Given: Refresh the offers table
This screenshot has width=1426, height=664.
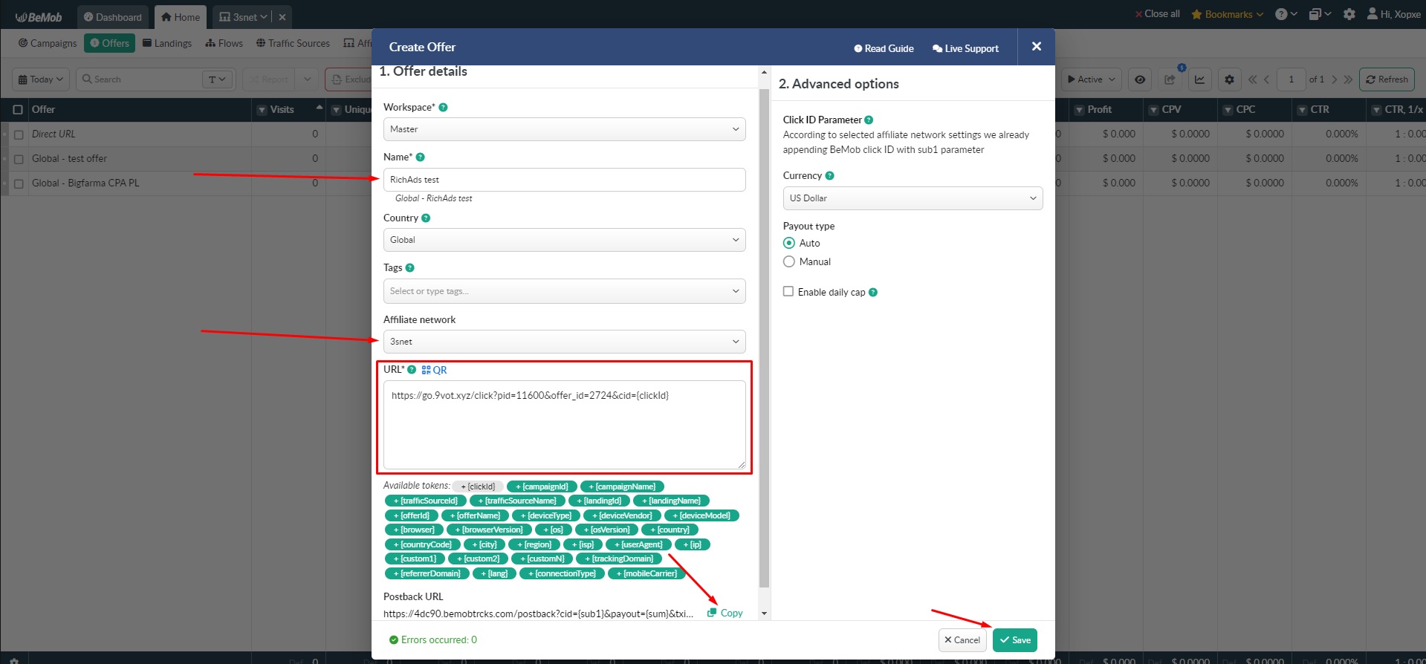Looking at the screenshot, I should tap(1387, 79).
